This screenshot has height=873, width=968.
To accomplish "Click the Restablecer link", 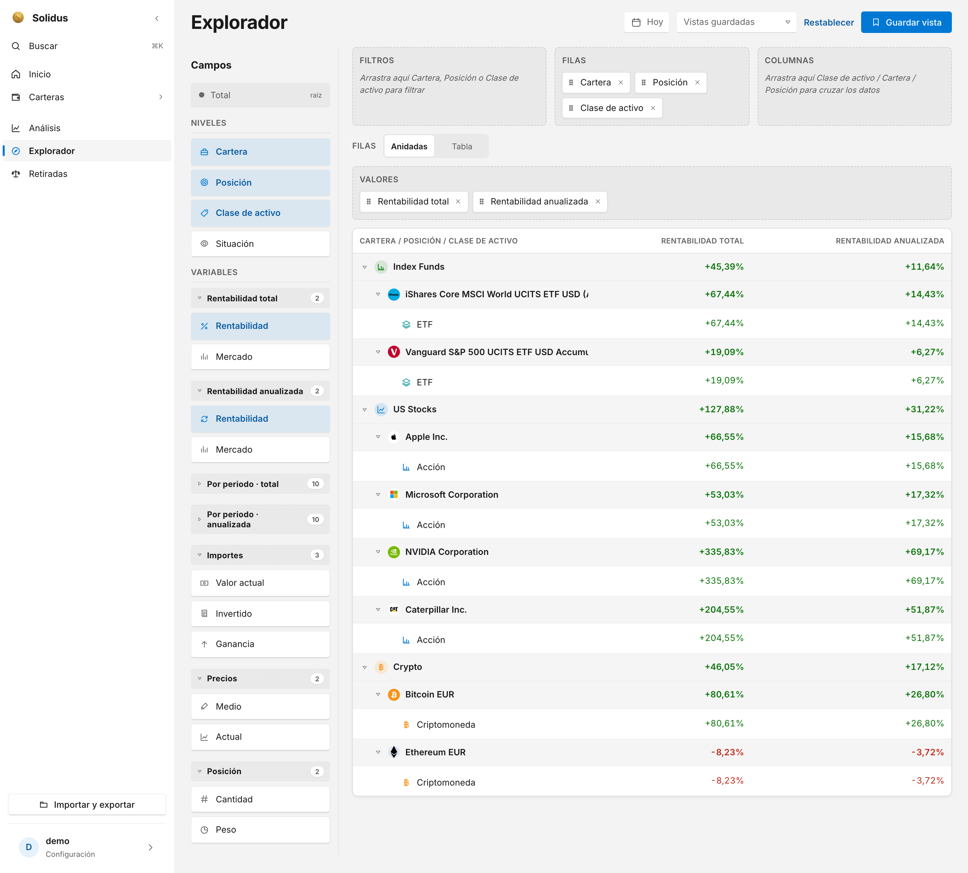I will tap(829, 23).
